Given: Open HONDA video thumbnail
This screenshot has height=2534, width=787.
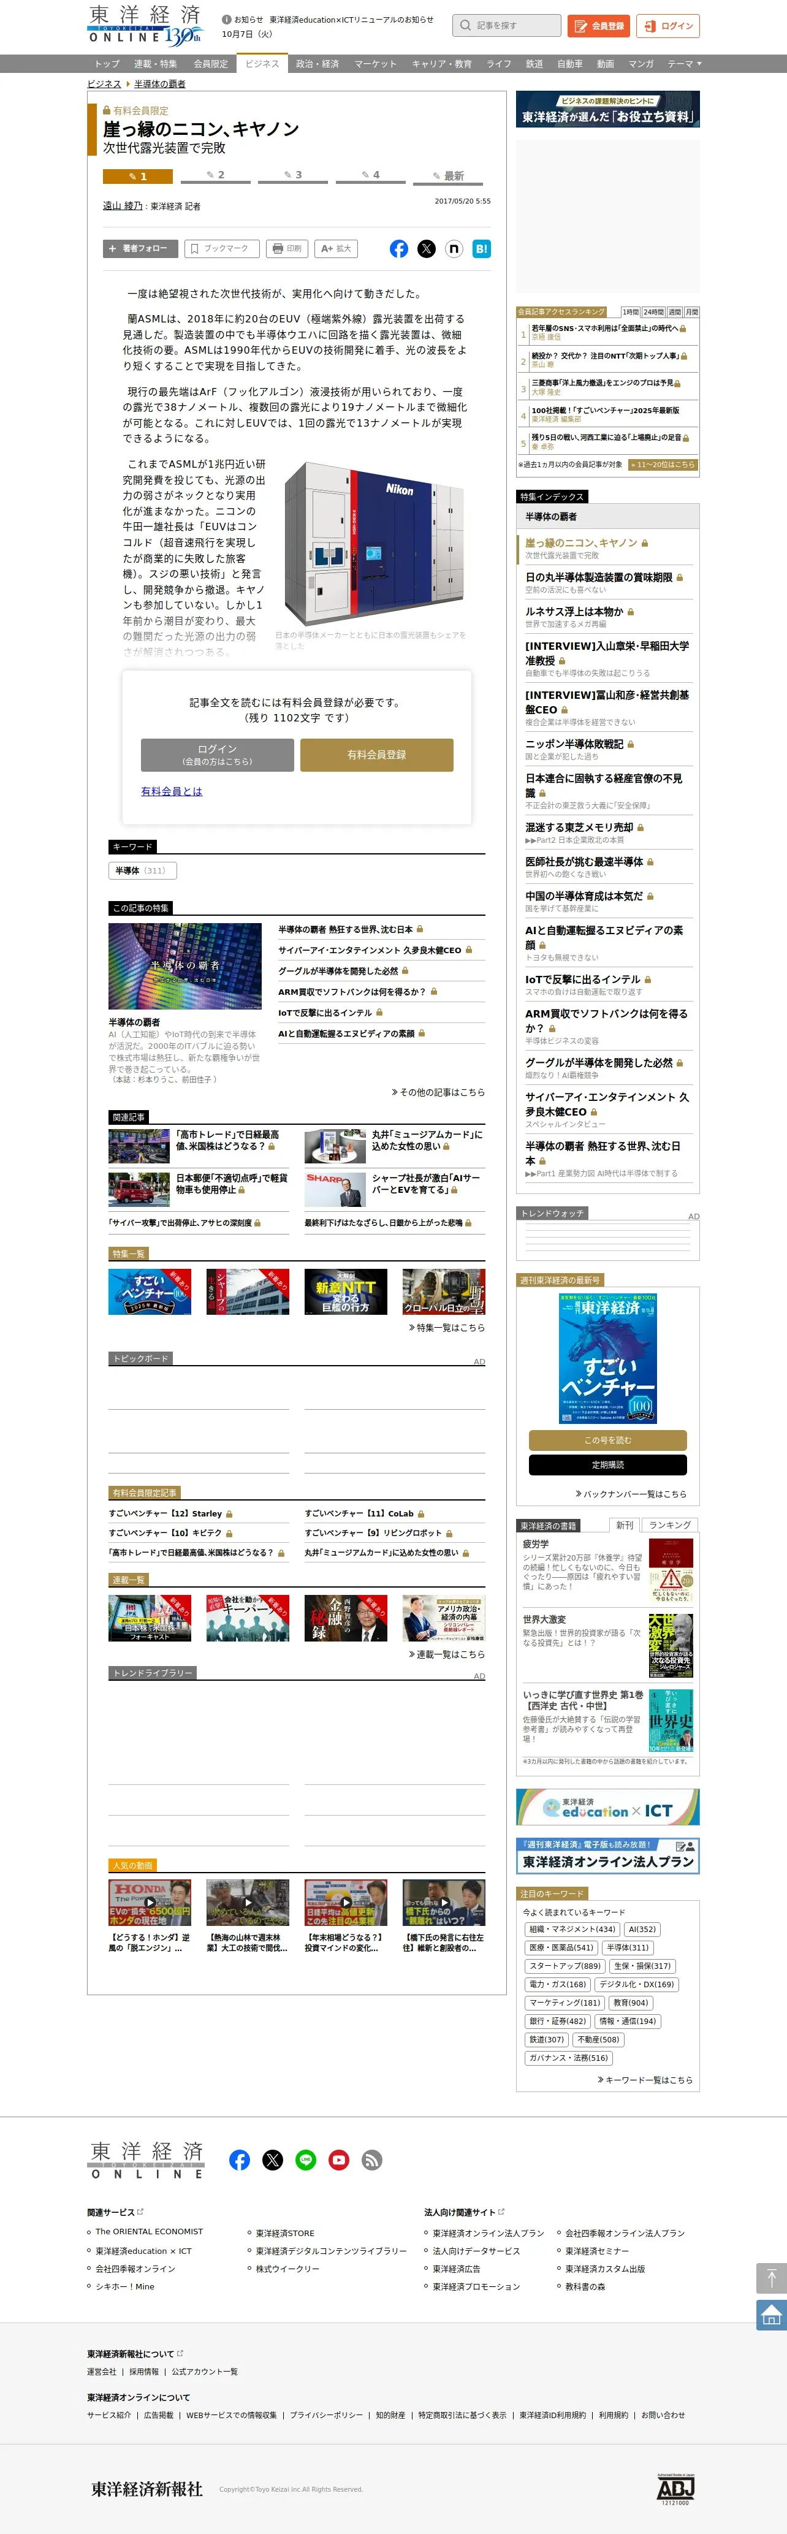Looking at the screenshot, I should click(x=150, y=1903).
